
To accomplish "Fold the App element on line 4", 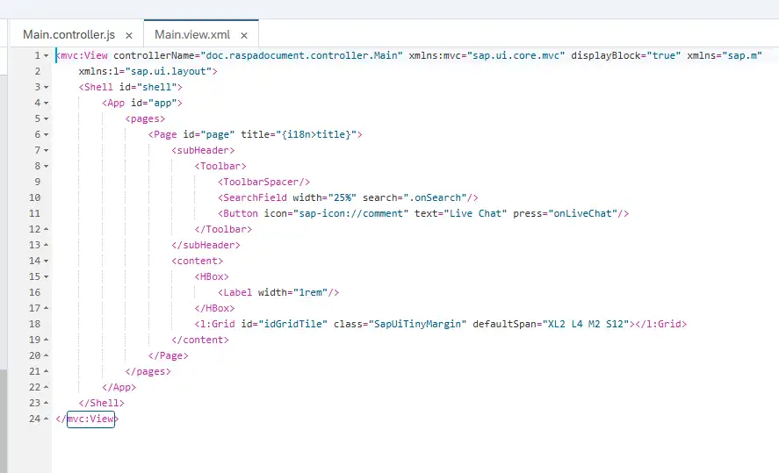I will point(47,104).
